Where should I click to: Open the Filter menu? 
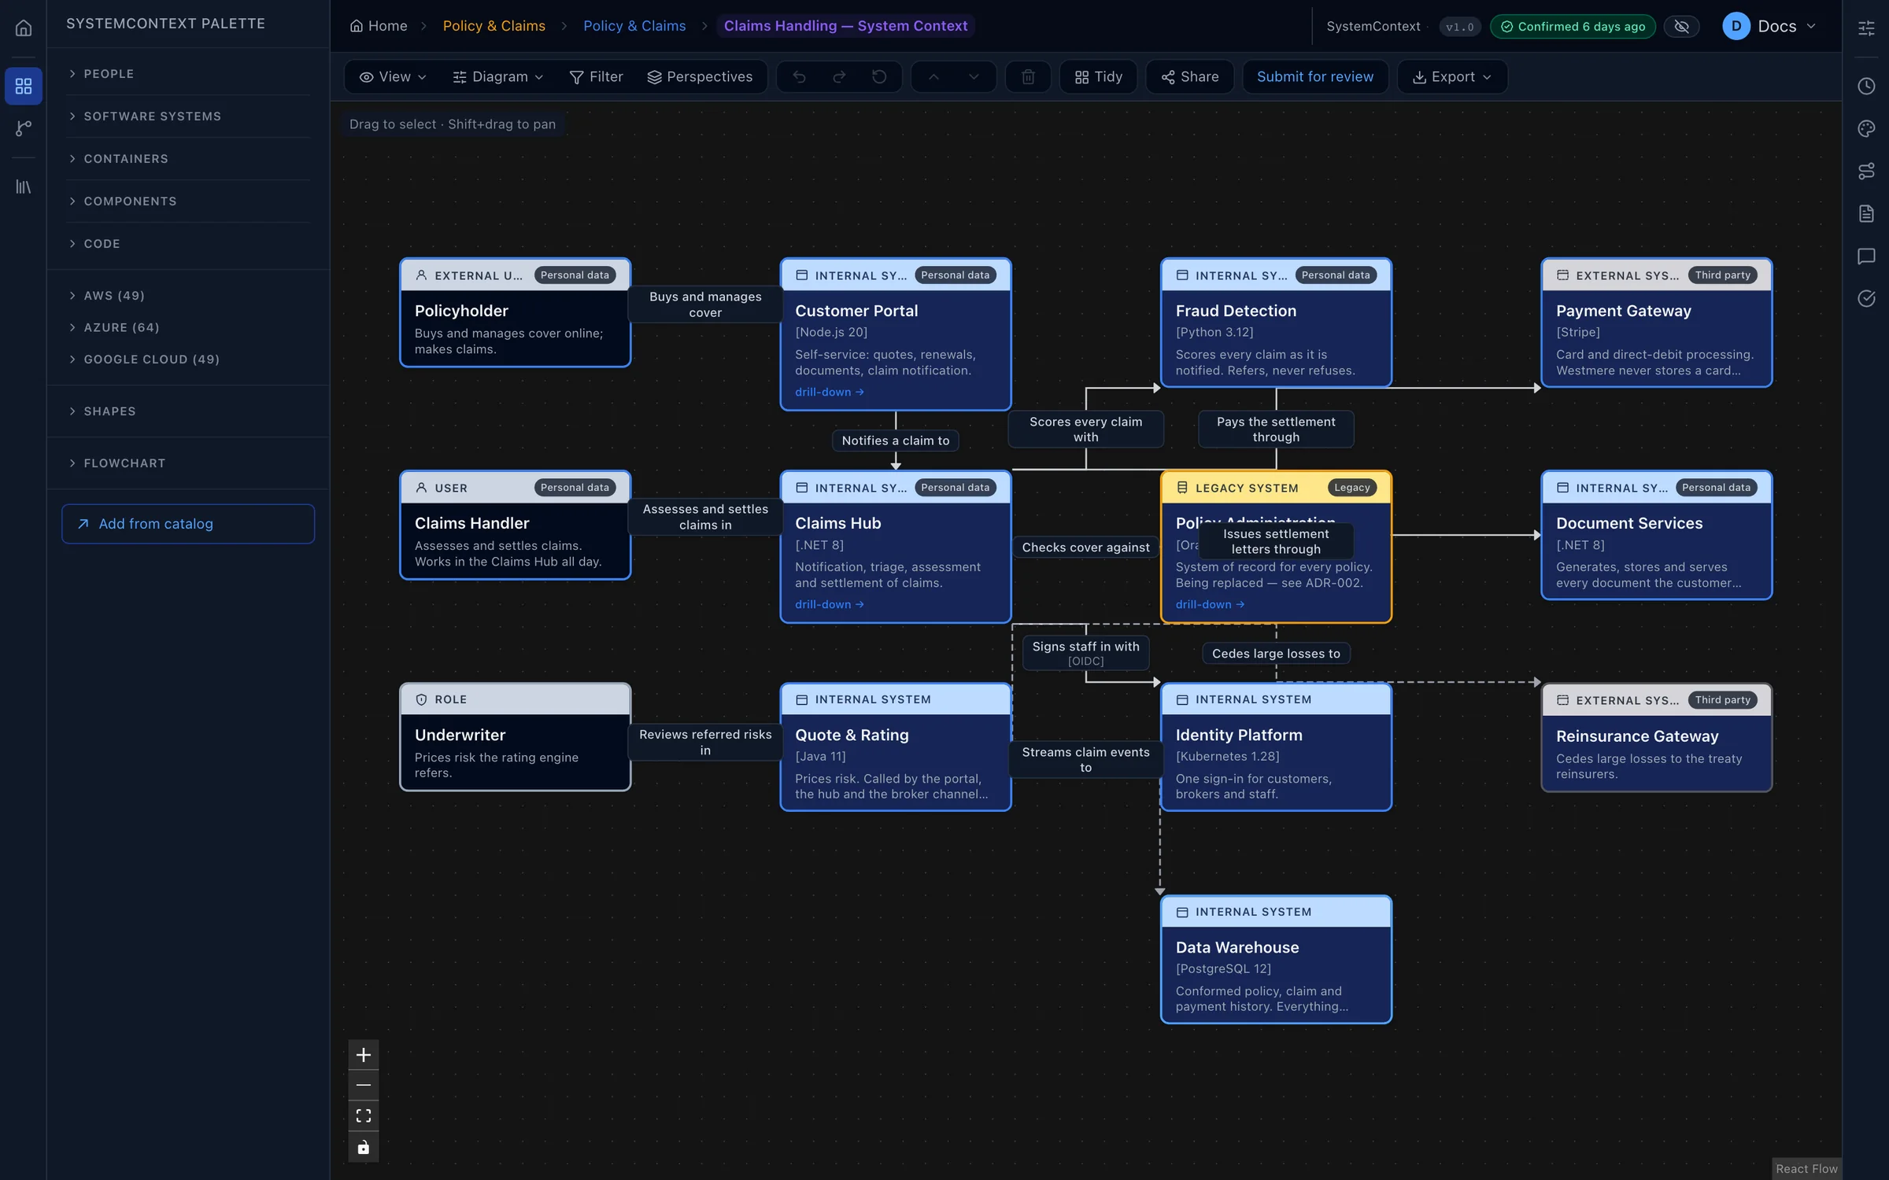[x=596, y=77]
